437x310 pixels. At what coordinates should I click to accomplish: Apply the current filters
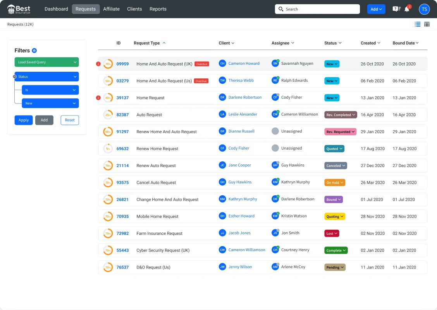24,120
